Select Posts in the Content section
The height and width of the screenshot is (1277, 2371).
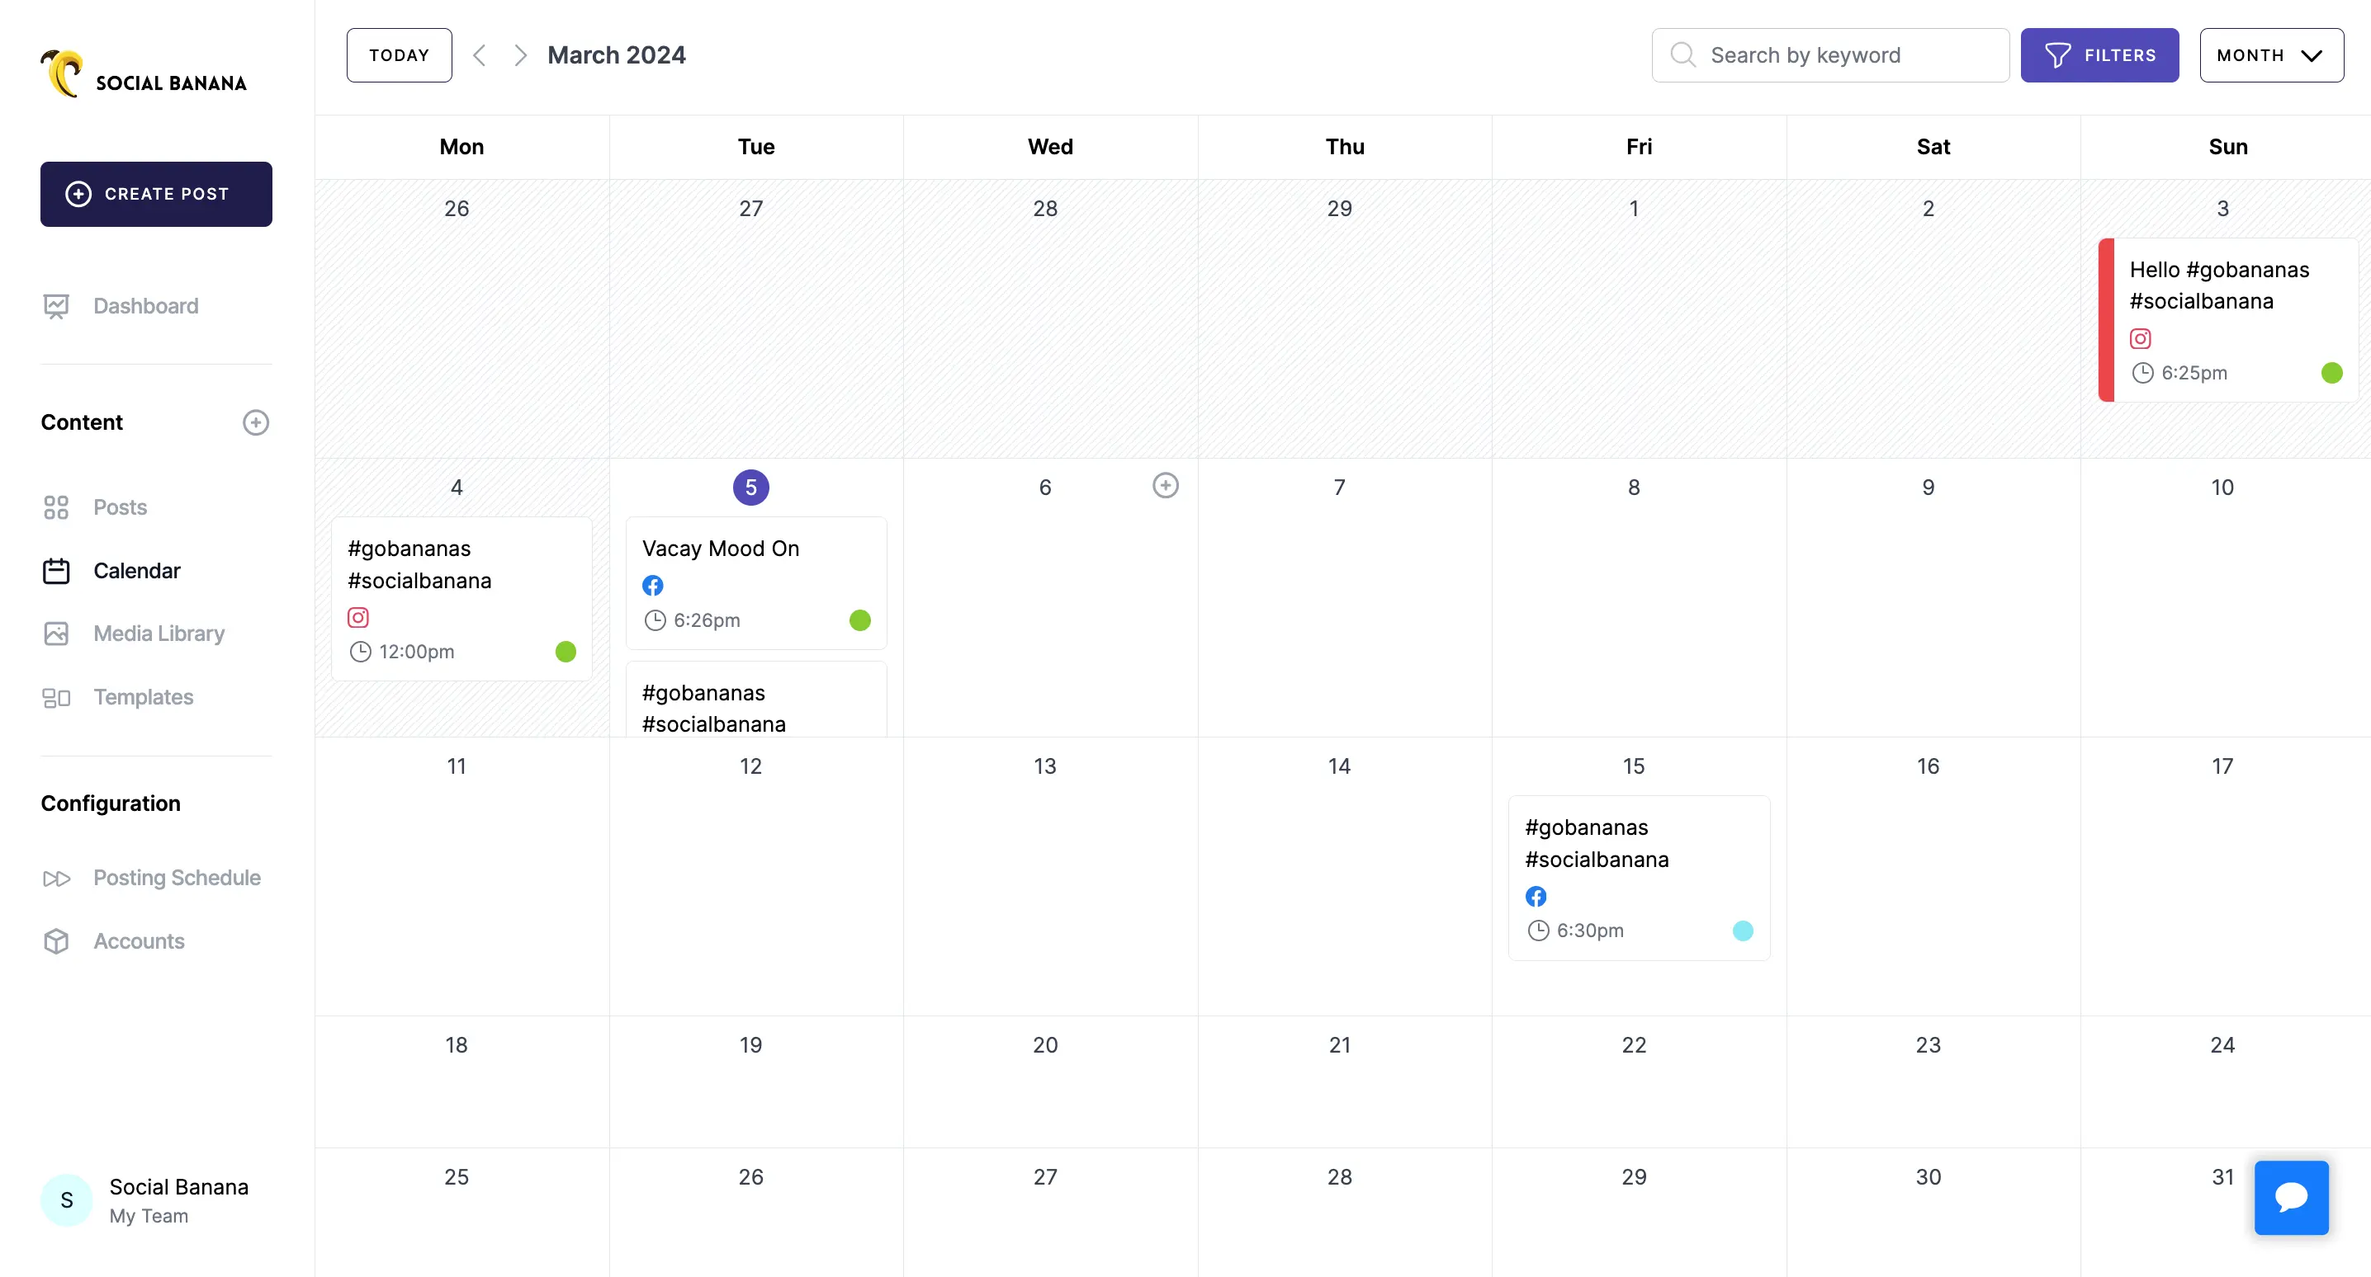point(120,507)
